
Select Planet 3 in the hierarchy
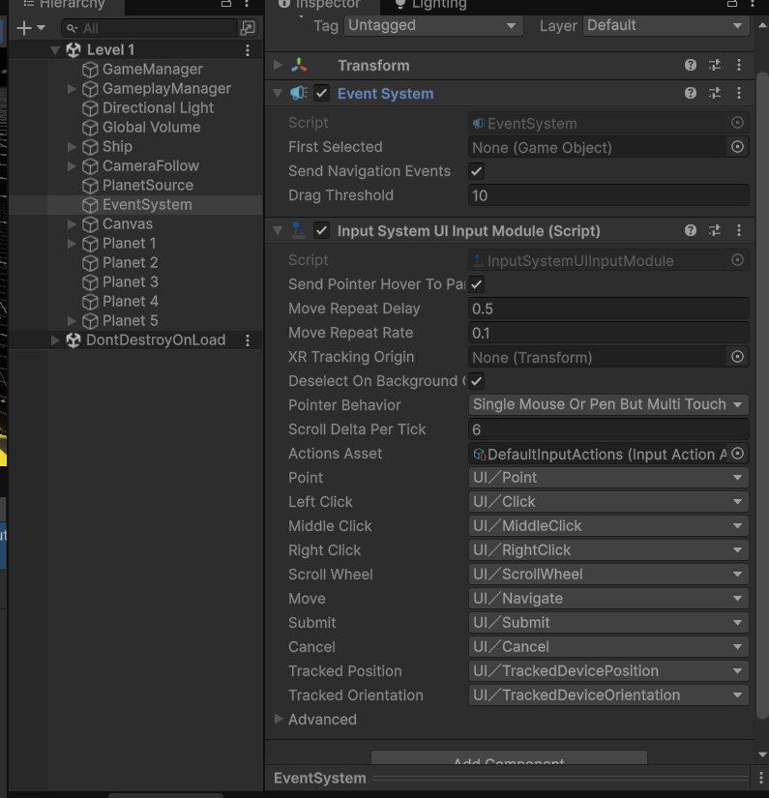[130, 282]
